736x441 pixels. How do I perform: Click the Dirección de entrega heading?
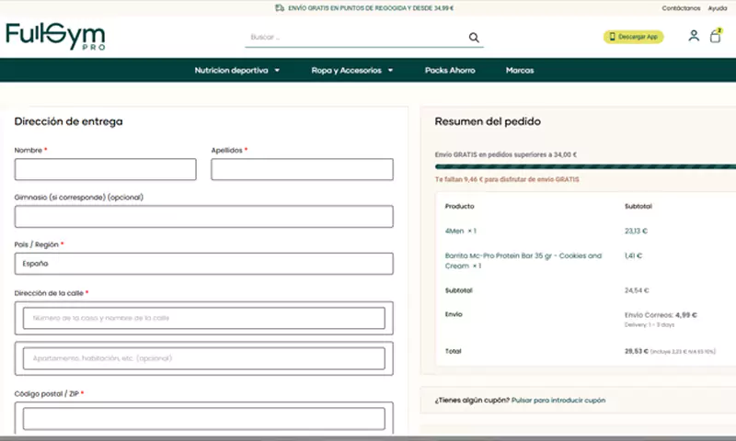click(68, 121)
